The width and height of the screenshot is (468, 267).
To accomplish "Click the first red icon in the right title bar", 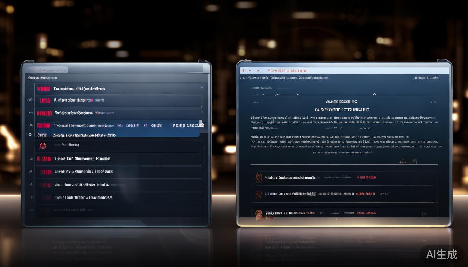I will (244, 71).
